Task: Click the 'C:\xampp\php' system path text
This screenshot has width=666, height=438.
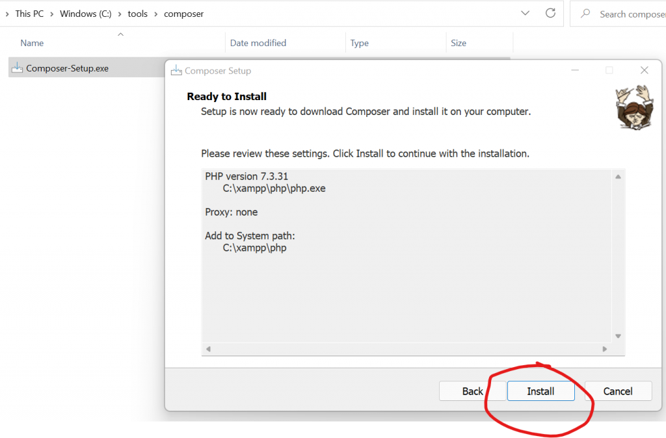Action: tap(254, 248)
